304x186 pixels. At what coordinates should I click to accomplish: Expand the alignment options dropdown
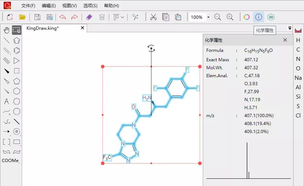[x=122, y=17]
